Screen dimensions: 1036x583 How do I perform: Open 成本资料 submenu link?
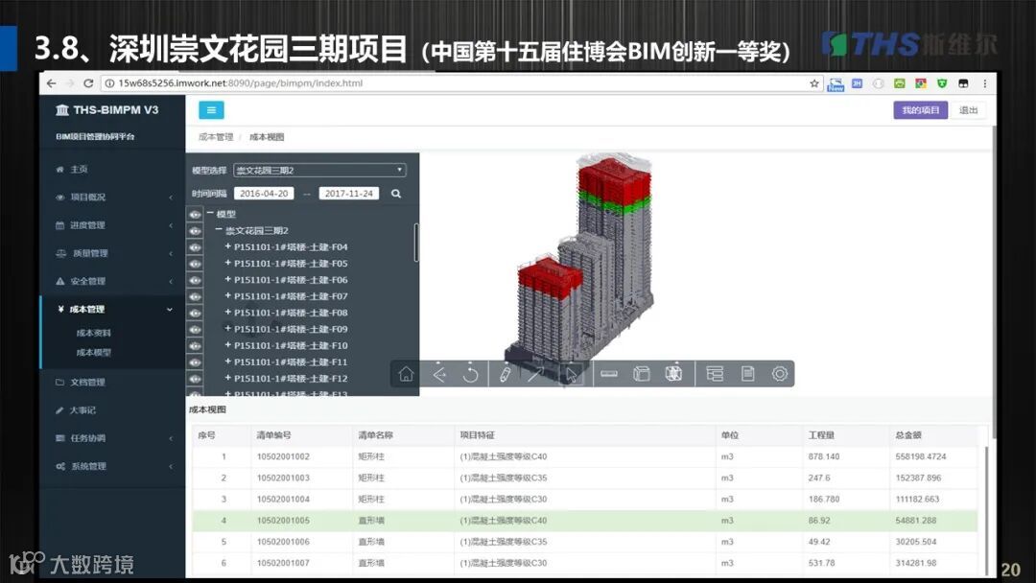93,334
